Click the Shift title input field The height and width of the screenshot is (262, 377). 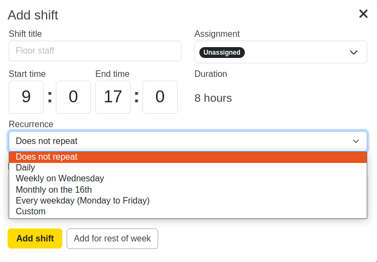95,51
